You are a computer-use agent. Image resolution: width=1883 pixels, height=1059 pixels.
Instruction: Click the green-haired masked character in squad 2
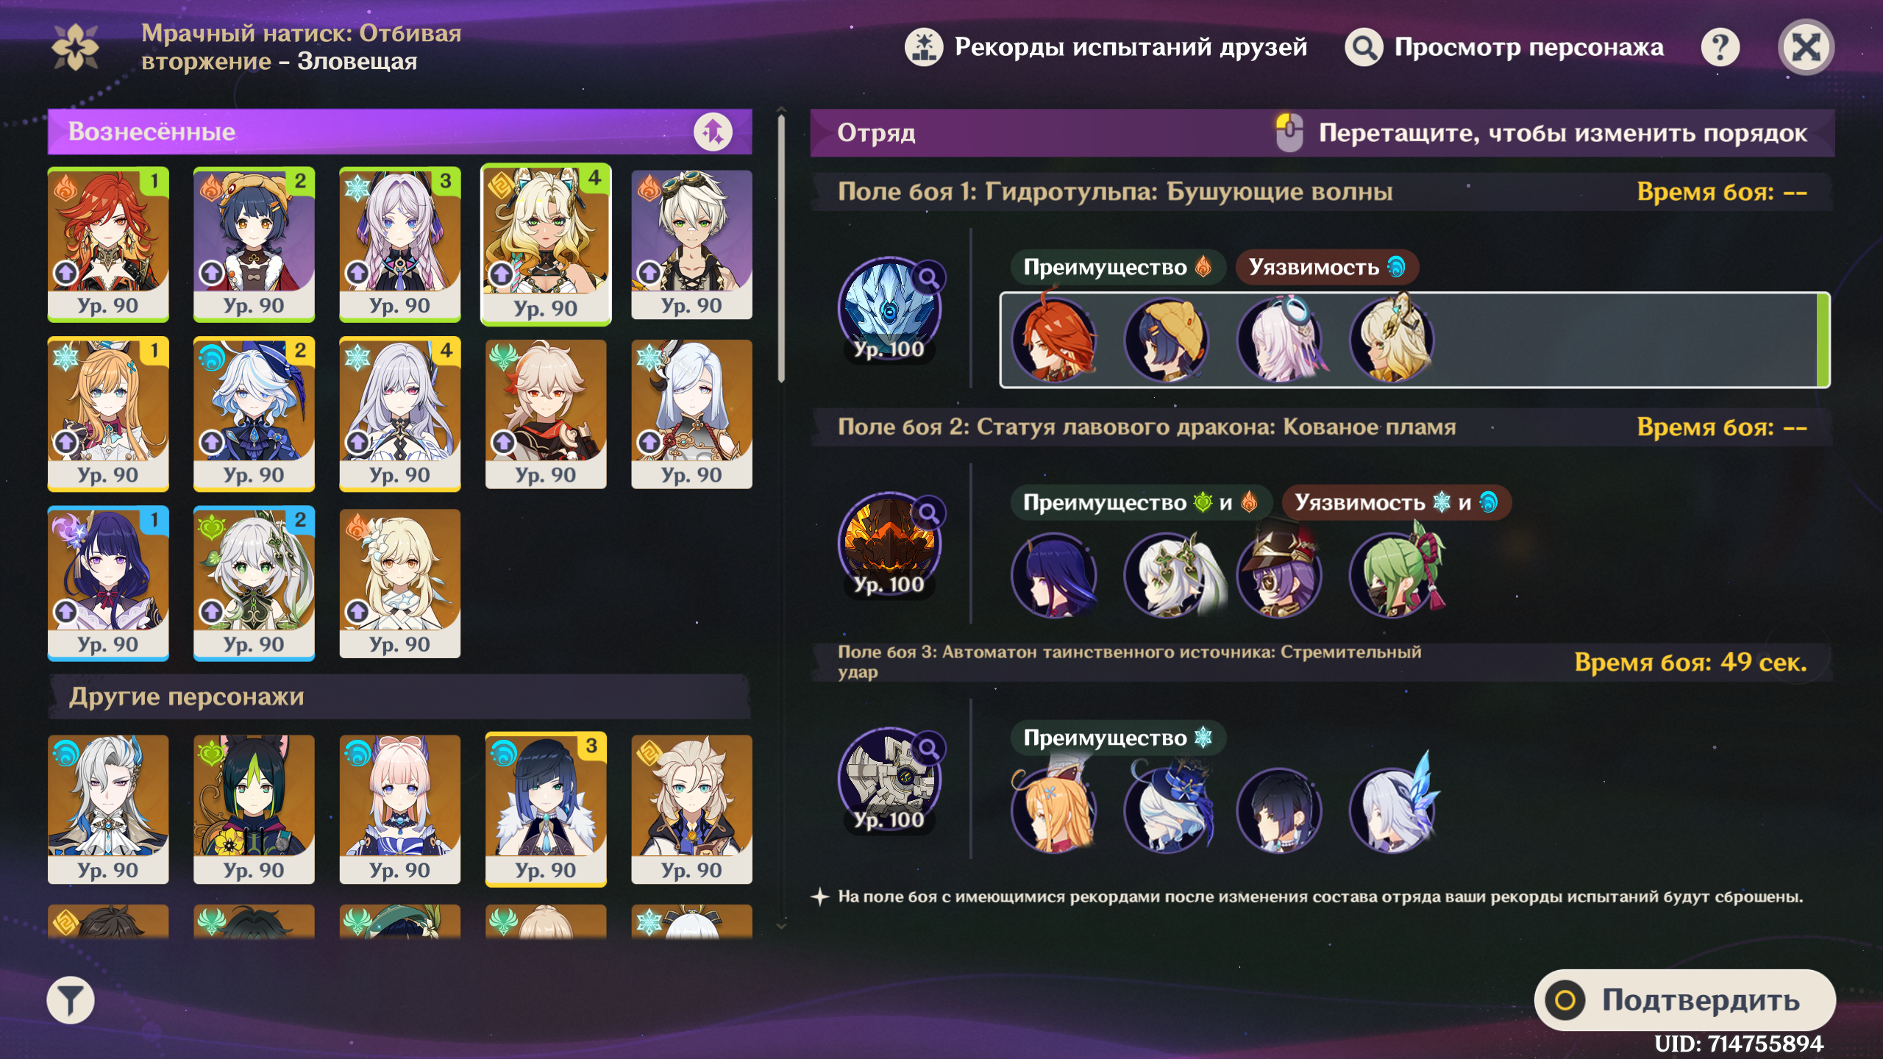pyautogui.click(x=1392, y=575)
